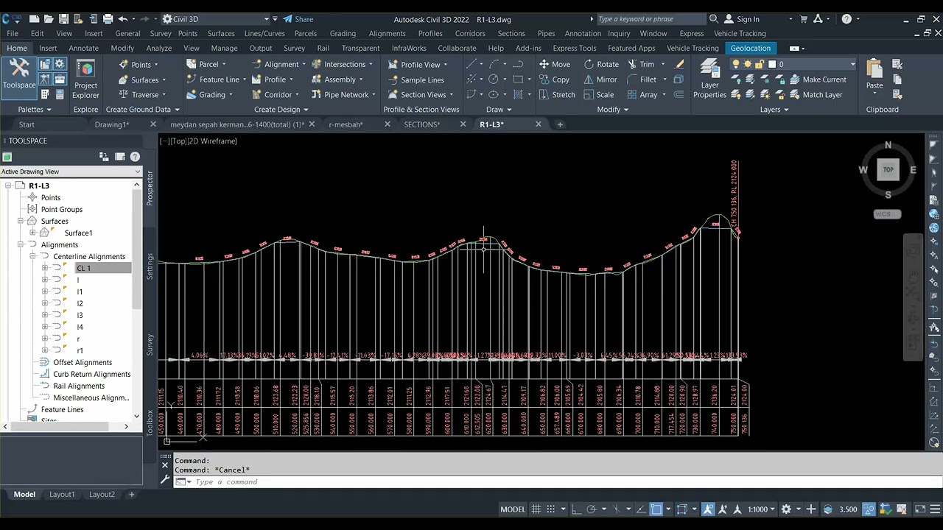Click the white layer 0 color swatch

coord(772,64)
